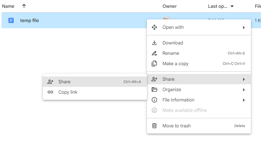261x152 pixels.
Task: Choose Share with the Ctrl+Alt+A shortcut label
Action: [132, 82]
